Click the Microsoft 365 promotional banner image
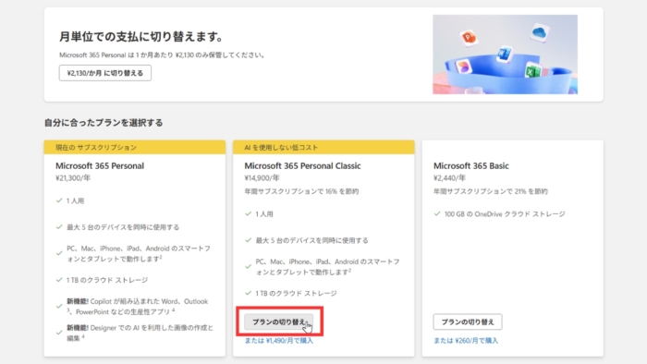 (x=505, y=55)
